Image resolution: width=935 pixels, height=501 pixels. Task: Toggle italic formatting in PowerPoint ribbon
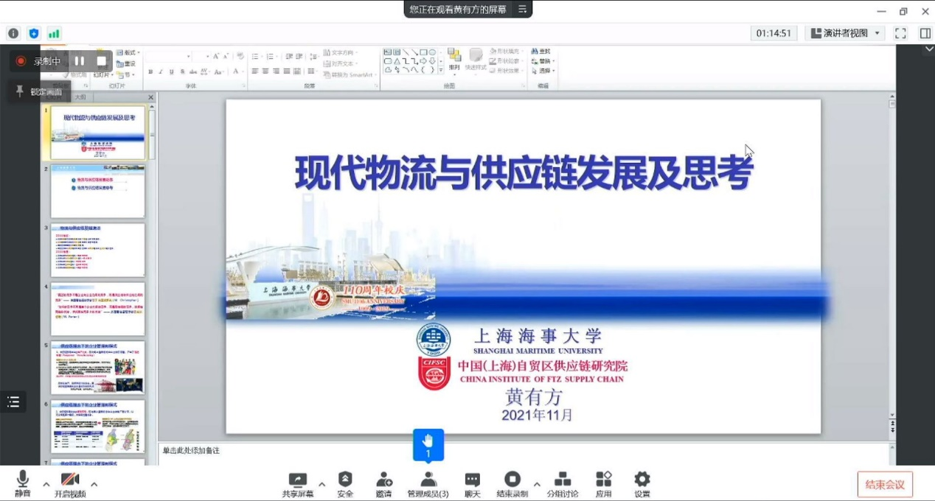161,71
